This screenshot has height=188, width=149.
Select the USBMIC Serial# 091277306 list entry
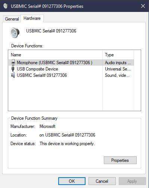(x=42, y=75)
